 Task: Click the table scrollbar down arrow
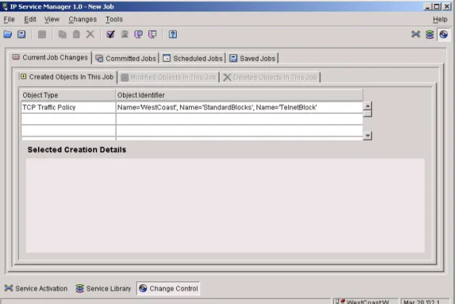[x=367, y=136]
